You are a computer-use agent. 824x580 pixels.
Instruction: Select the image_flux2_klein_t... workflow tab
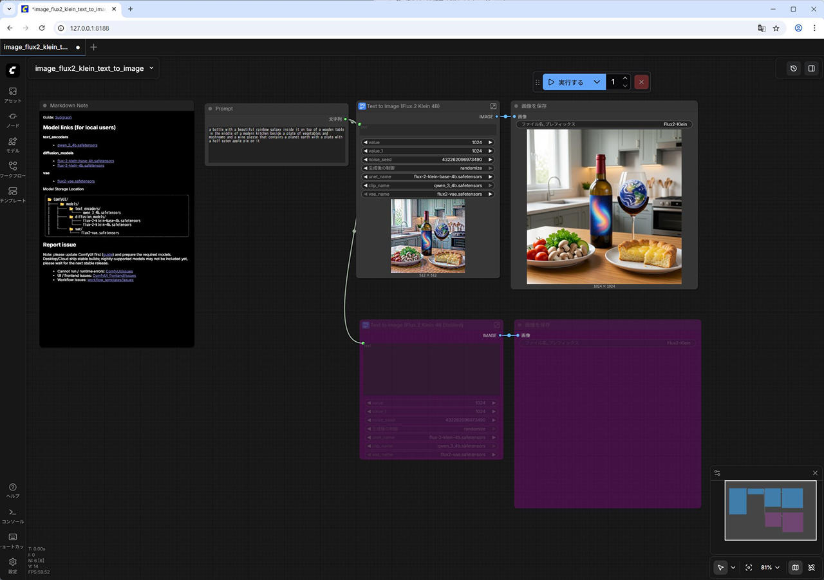(36, 47)
